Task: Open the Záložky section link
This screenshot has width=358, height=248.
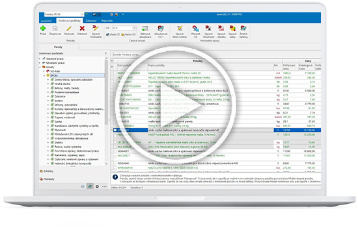Action: coord(48,171)
